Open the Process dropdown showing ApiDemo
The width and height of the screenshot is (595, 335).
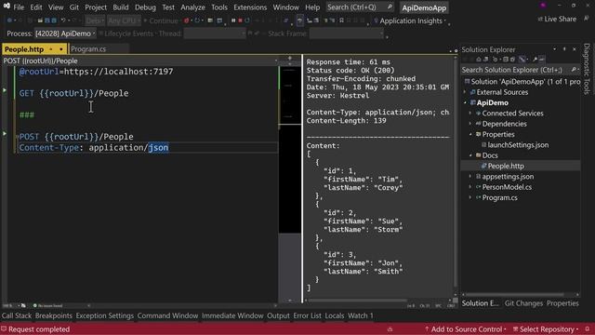coord(64,33)
